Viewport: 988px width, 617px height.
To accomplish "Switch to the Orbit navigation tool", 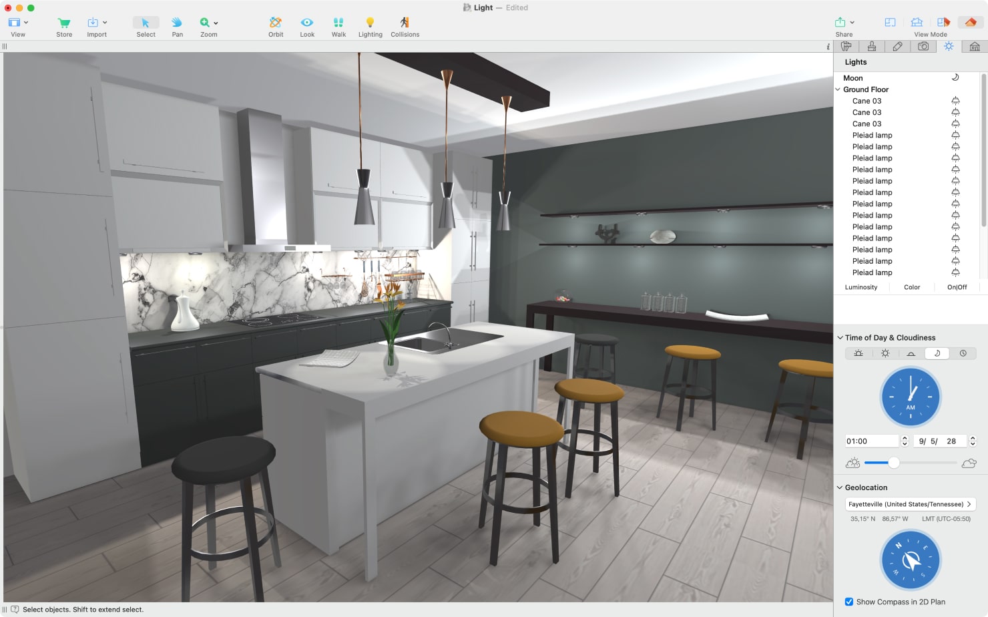I will coord(276,23).
